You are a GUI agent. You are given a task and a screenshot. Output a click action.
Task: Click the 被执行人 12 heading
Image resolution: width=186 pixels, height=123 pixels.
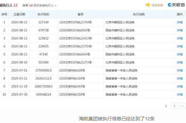point(9,5)
